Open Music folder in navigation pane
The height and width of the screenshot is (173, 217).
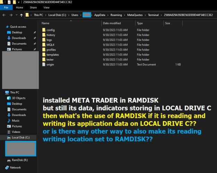click(x=16, y=121)
